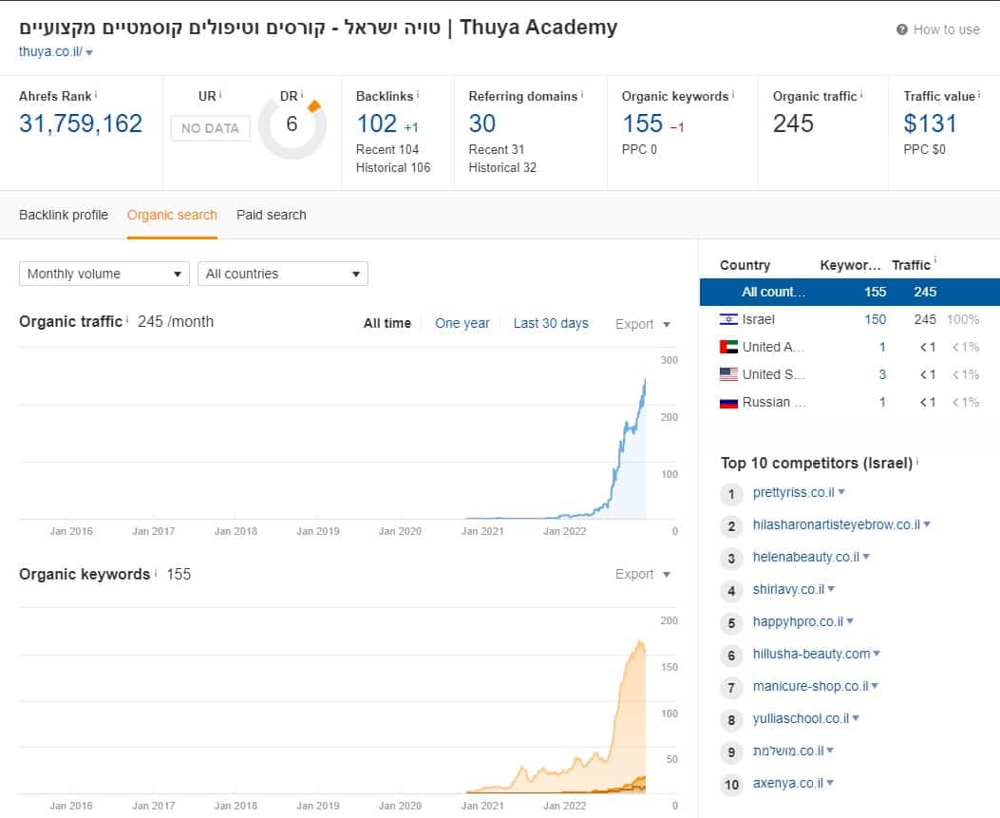Expand manicure-shop.co.il dropdown arrow

[875, 686]
